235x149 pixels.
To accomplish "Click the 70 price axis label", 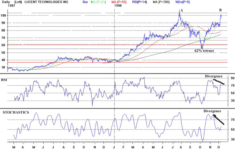I will pyautogui.click(x=3, y=38).
